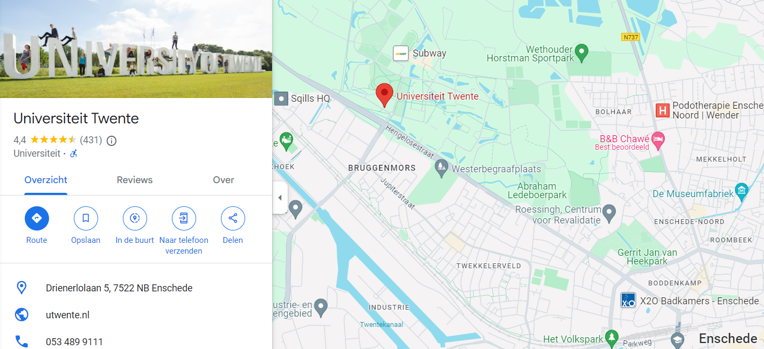Click the blue Route directions icon
This screenshot has width=764, height=349.
(x=37, y=218)
